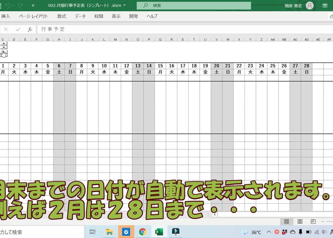The image size is (333, 238).
Task: Switch to Page Layout view
Action: pos(300,221)
